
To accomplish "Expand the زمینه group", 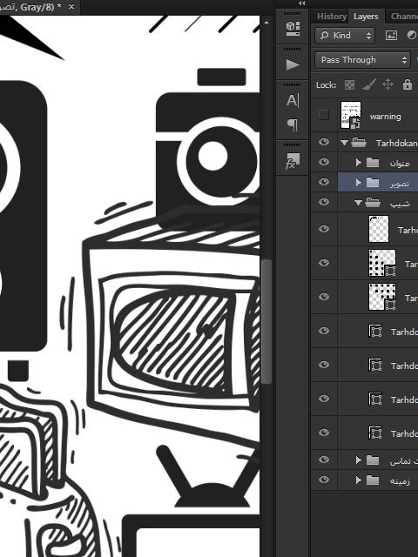I will click(358, 480).
